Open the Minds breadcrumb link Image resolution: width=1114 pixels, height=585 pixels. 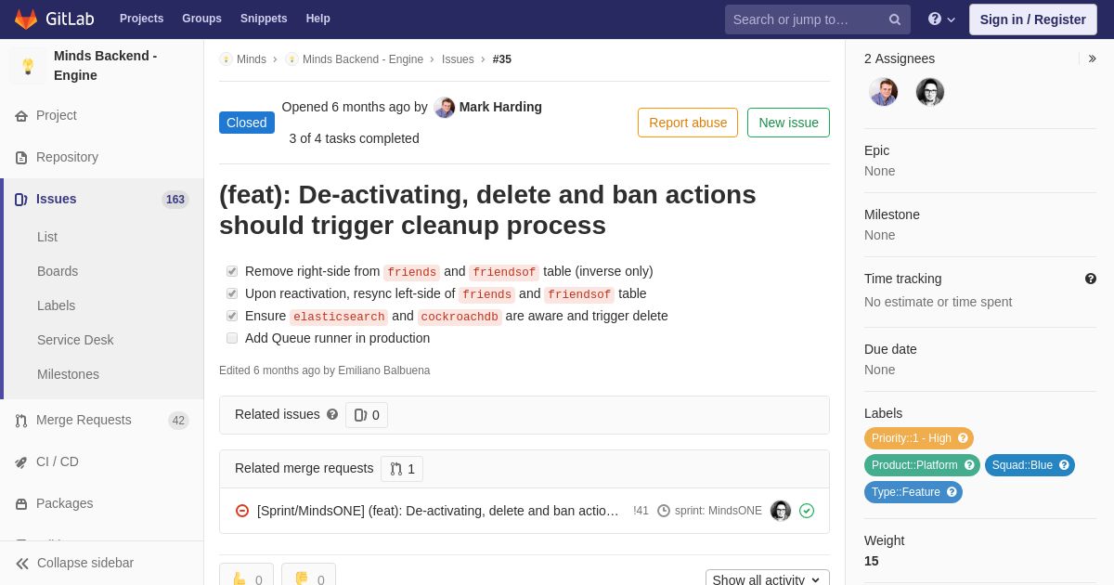(252, 59)
